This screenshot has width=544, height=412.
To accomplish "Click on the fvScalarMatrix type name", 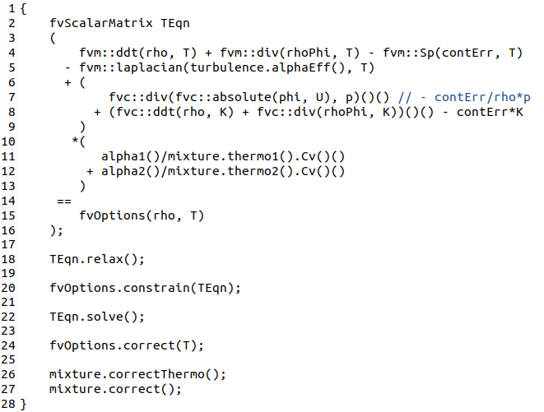I will click(101, 23).
